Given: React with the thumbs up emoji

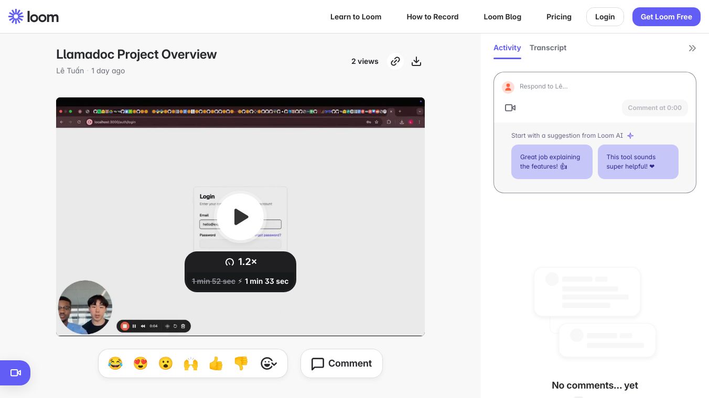Looking at the screenshot, I should (216, 363).
